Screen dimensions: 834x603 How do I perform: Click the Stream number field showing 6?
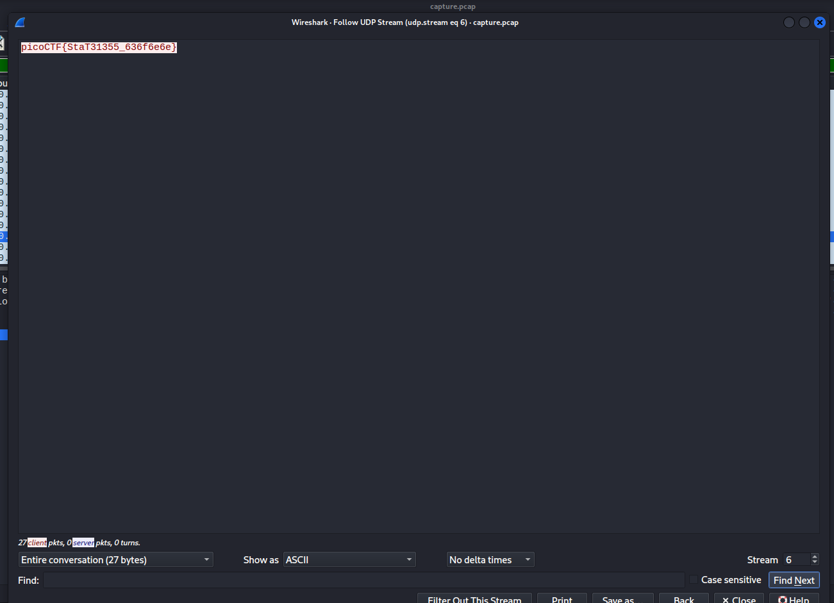click(796, 560)
